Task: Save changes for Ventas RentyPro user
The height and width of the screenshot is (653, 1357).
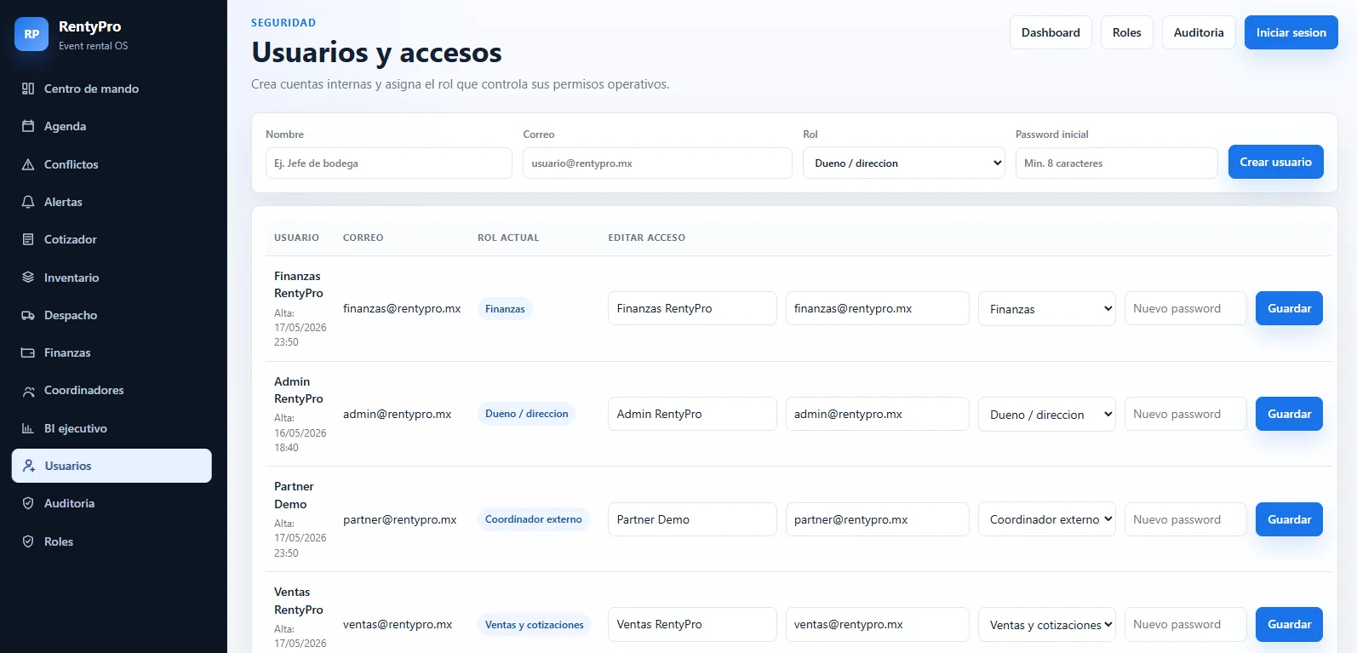Action: 1289,624
